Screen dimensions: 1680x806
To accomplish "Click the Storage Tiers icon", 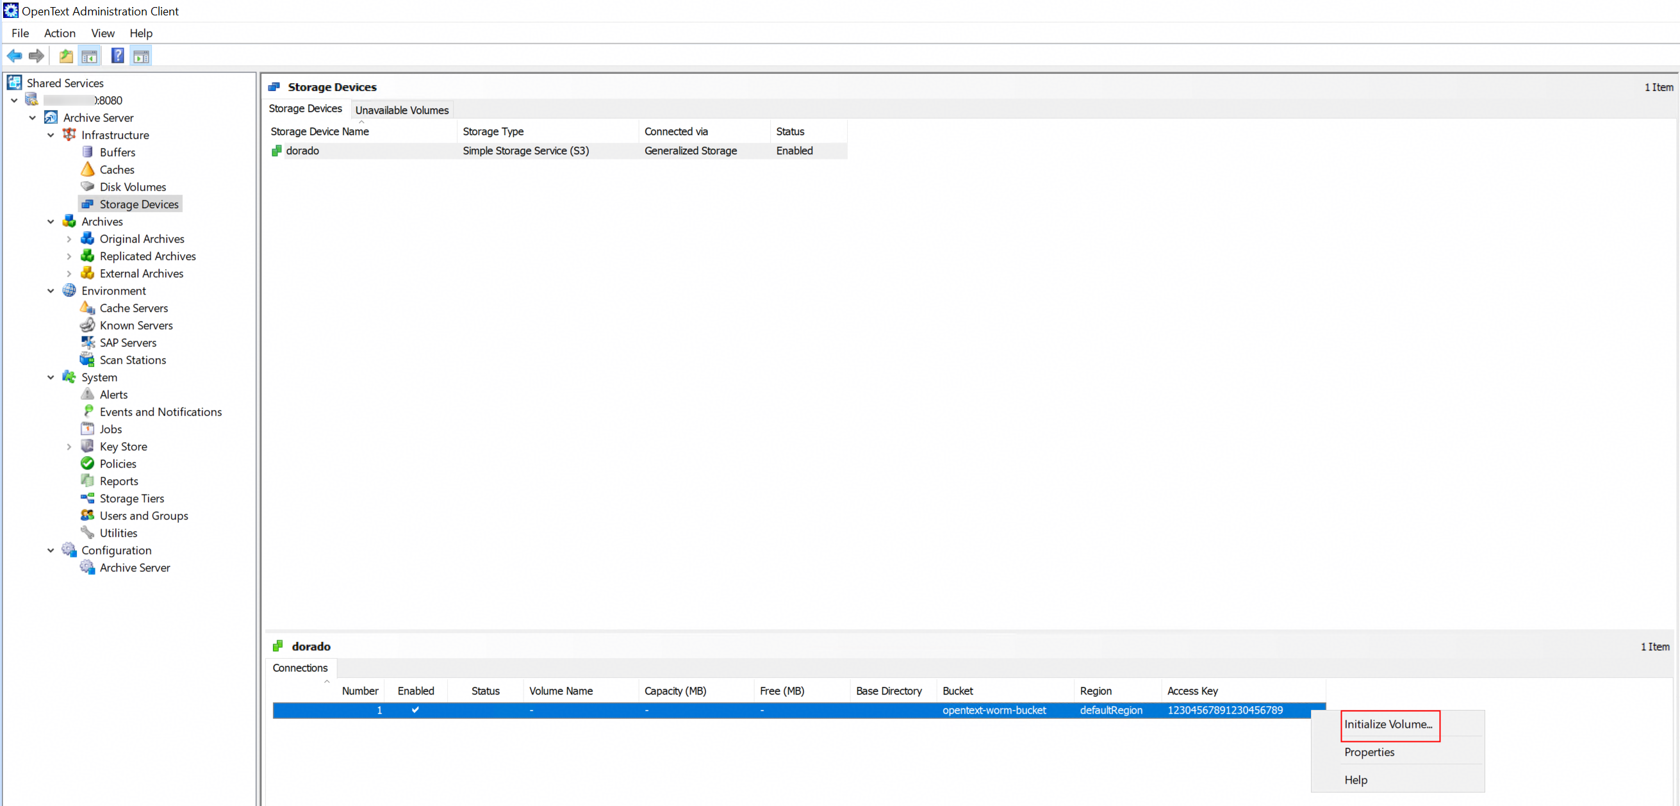I will tap(87, 498).
